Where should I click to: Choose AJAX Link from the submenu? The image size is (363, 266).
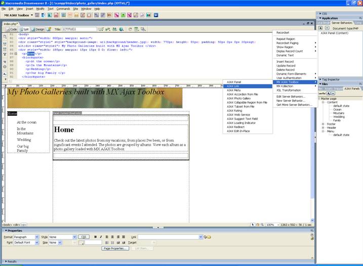[248, 86]
